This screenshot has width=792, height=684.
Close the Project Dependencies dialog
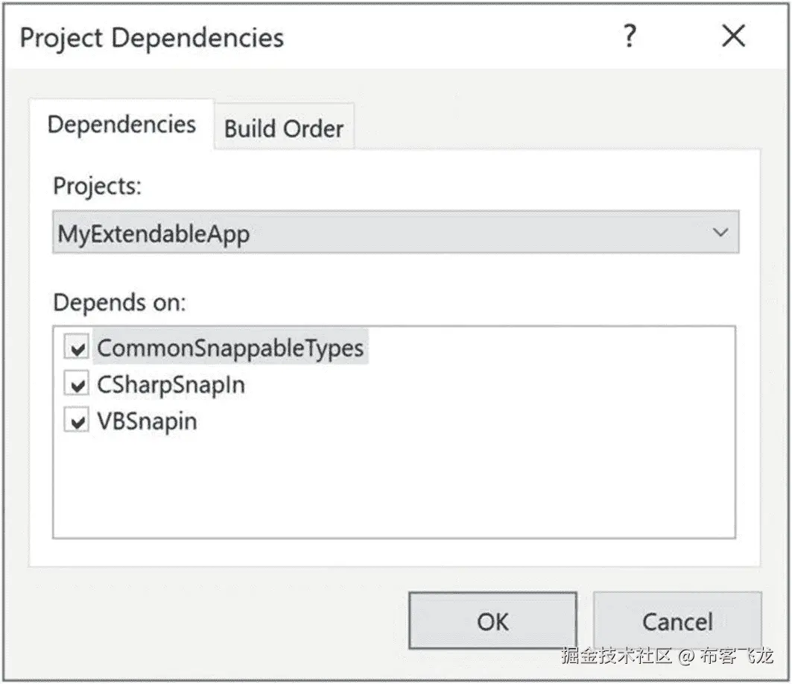coord(733,36)
